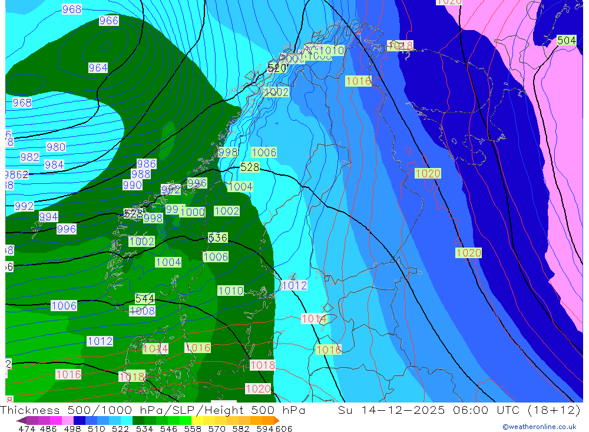Click the 510 legend value

(96, 429)
